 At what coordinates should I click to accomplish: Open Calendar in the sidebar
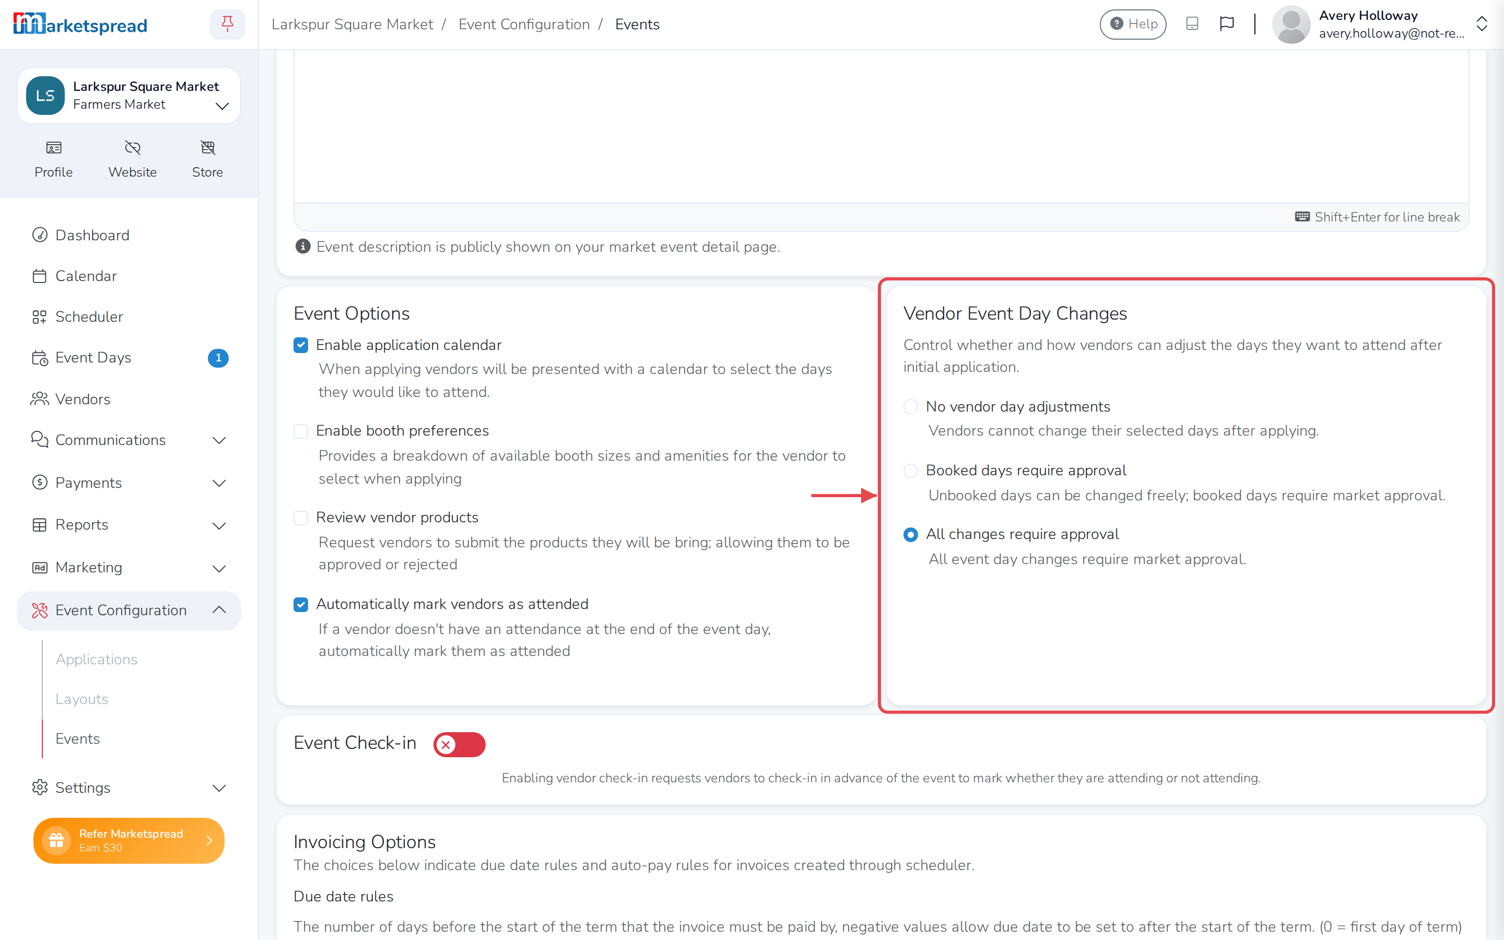click(128, 276)
